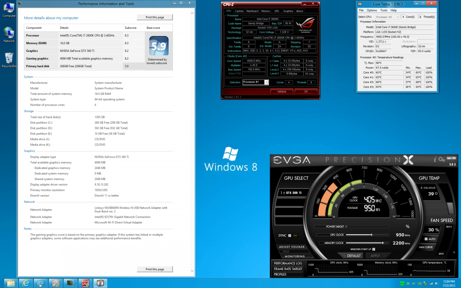Click the network signal tray icon
Viewport: 461px width, 288px height.
(431, 283)
